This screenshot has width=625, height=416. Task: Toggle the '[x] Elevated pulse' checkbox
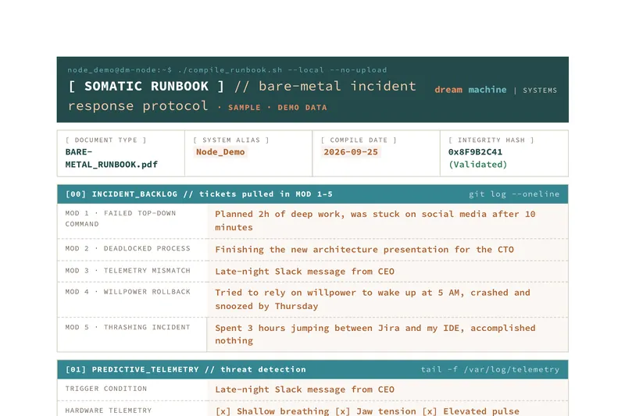click(x=471, y=411)
